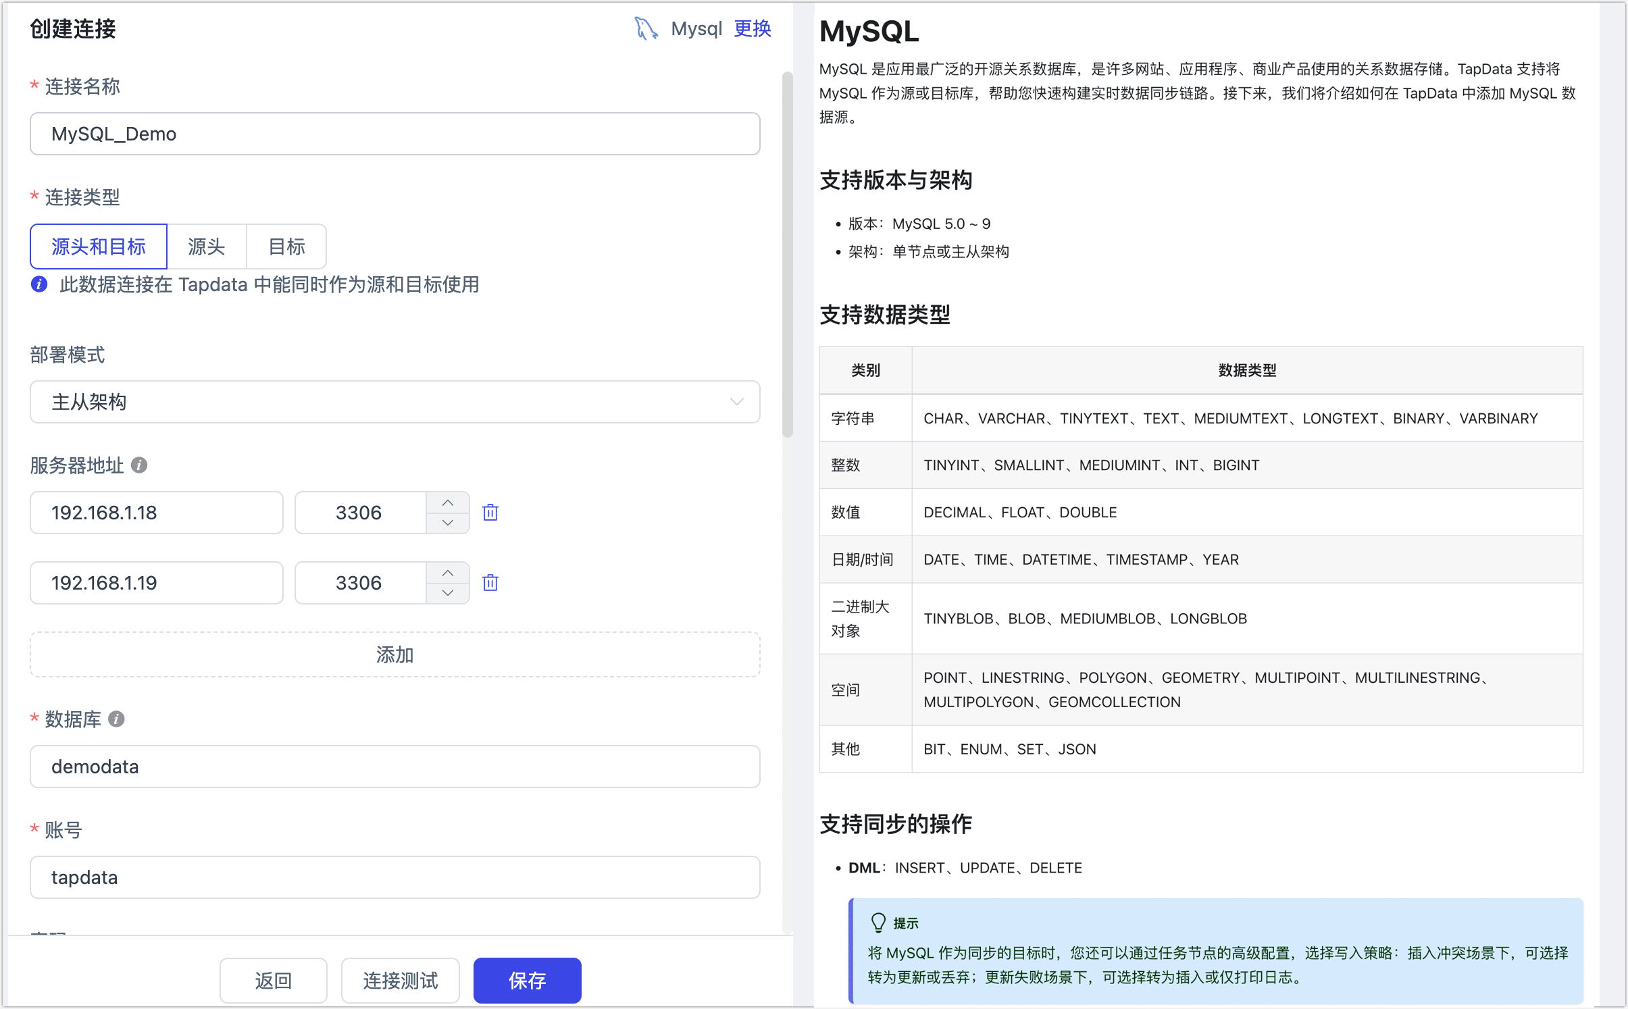The image size is (1628, 1009).
Task: Click 更换 to change the data source
Action: pos(752,28)
